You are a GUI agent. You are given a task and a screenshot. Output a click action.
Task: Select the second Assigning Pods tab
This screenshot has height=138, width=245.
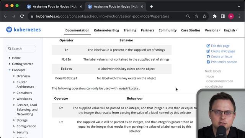point(116,7)
